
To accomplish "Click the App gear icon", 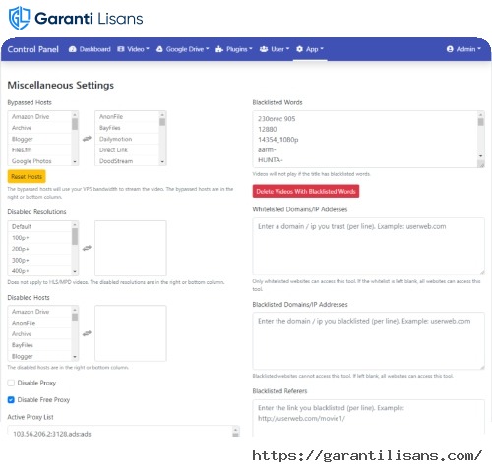I will click(x=299, y=49).
